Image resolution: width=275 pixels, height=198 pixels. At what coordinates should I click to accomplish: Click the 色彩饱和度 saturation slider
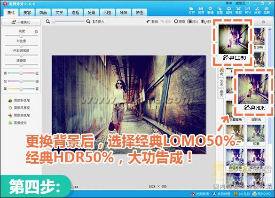click(x=22, y=55)
